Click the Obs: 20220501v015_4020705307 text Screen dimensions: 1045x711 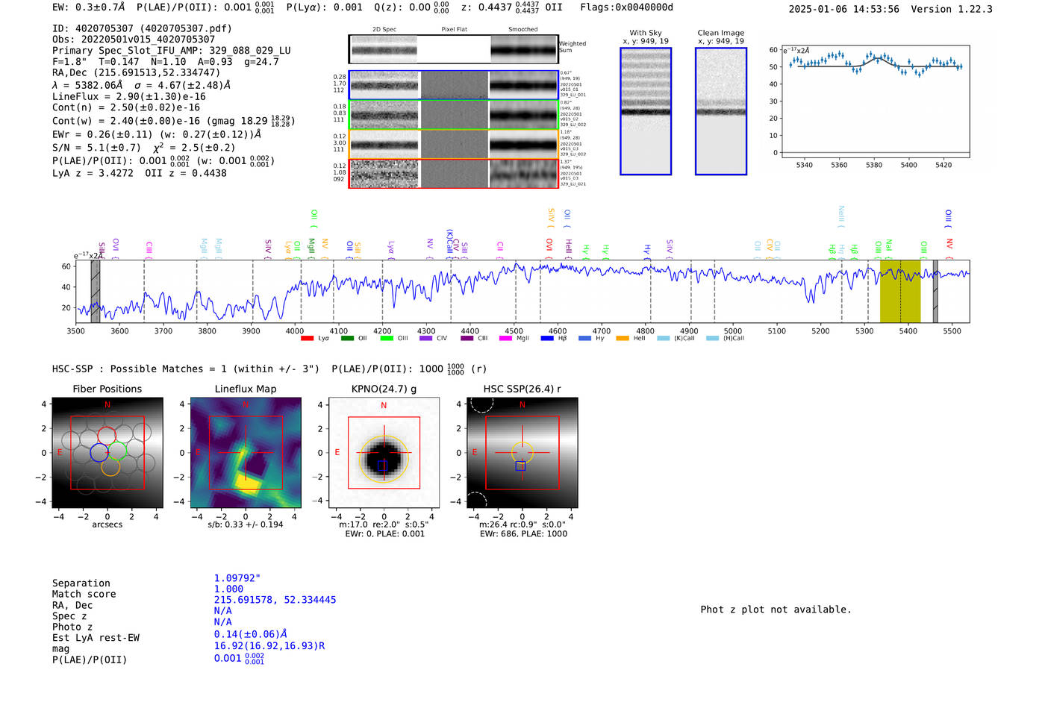point(134,40)
